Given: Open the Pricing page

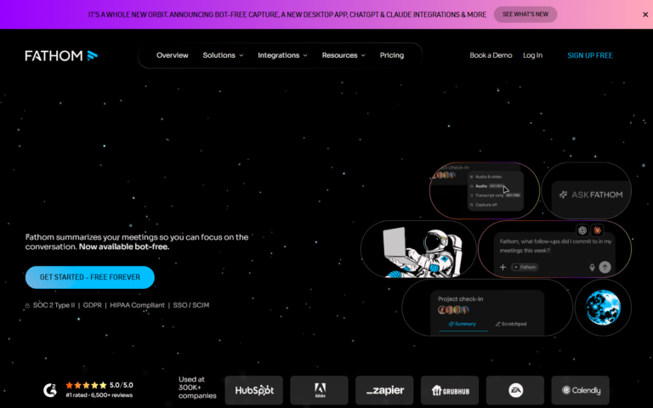Looking at the screenshot, I should pyautogui.click(x=391, y=55).
